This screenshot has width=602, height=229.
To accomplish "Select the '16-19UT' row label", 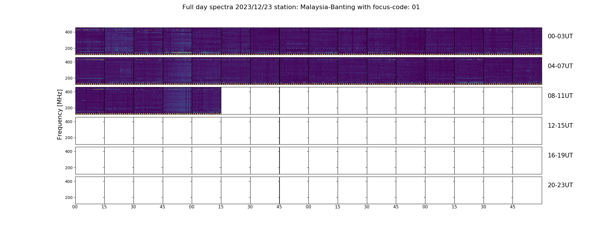I will coord(560,155).
